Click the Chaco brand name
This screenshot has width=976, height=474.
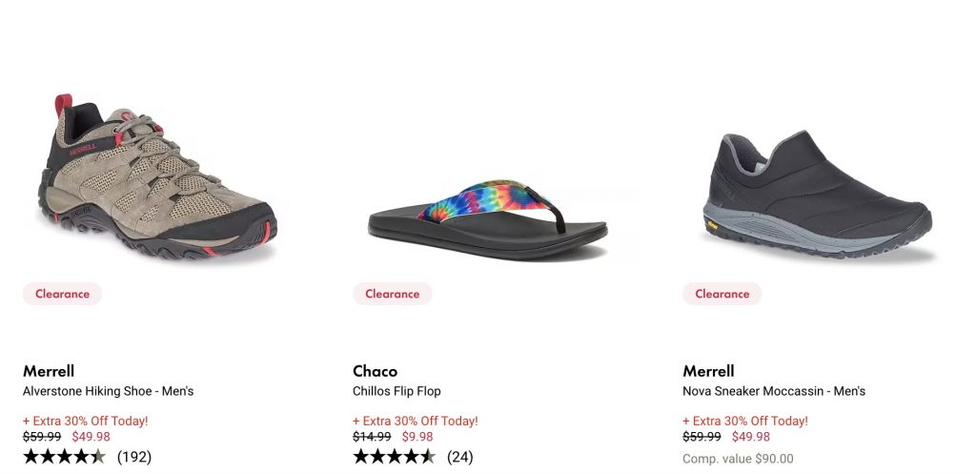click(375, 371)
